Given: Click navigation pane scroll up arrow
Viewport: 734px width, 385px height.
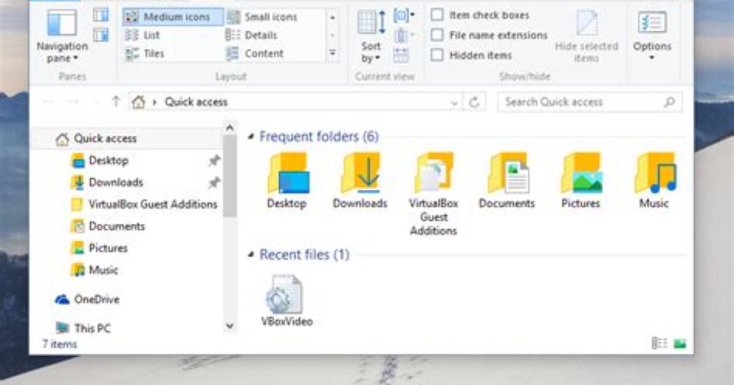Looking at the screenshot, I should tap(230, 128).
